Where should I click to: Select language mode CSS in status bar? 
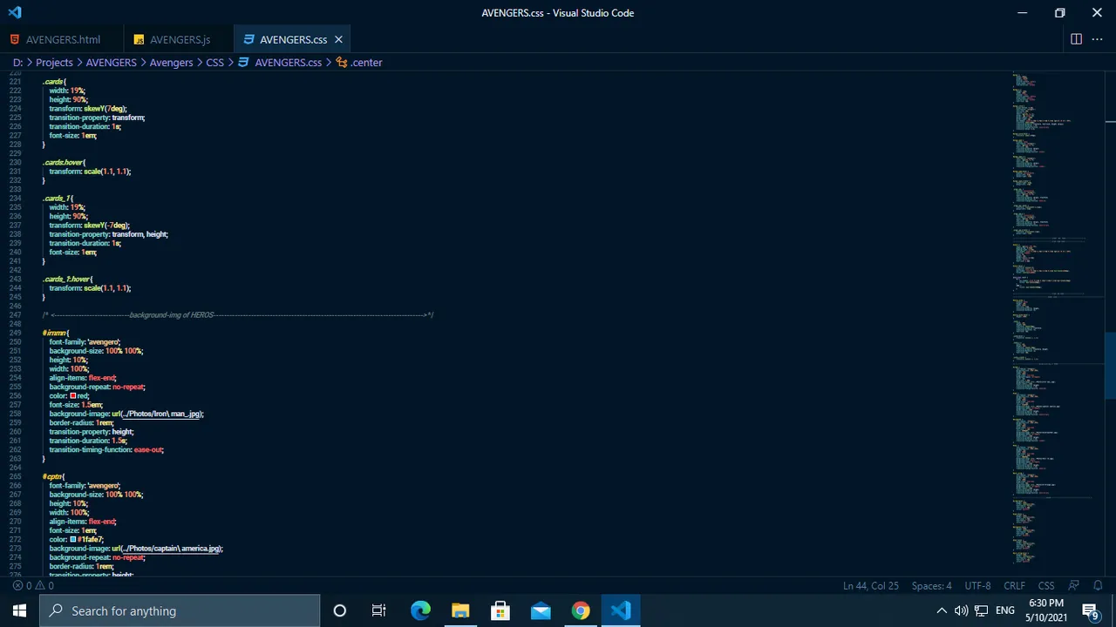click(1046, 586)
